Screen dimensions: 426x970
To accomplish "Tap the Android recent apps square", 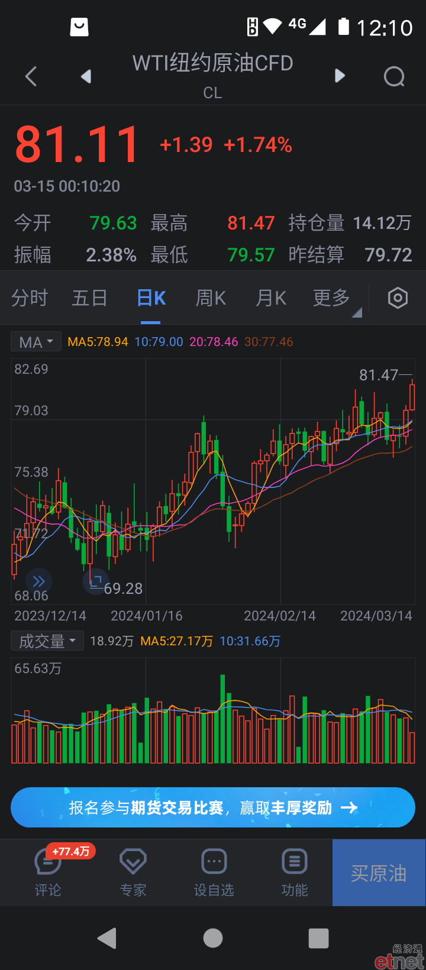I will (x=318, y=938).
